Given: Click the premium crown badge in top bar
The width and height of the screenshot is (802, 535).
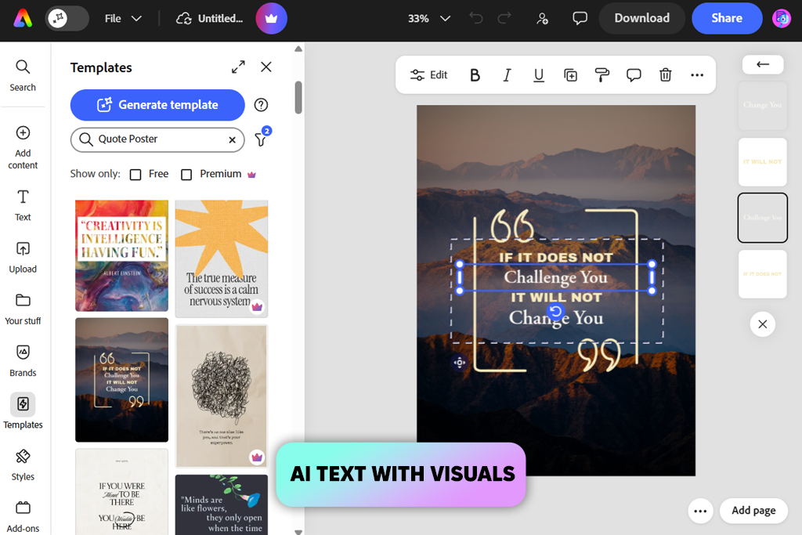Looking at the screenshot, I should tap(271, 19).
